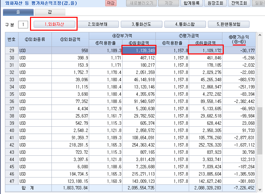
Task: Switch to the 갑 tab
Action: coord(50,12)
